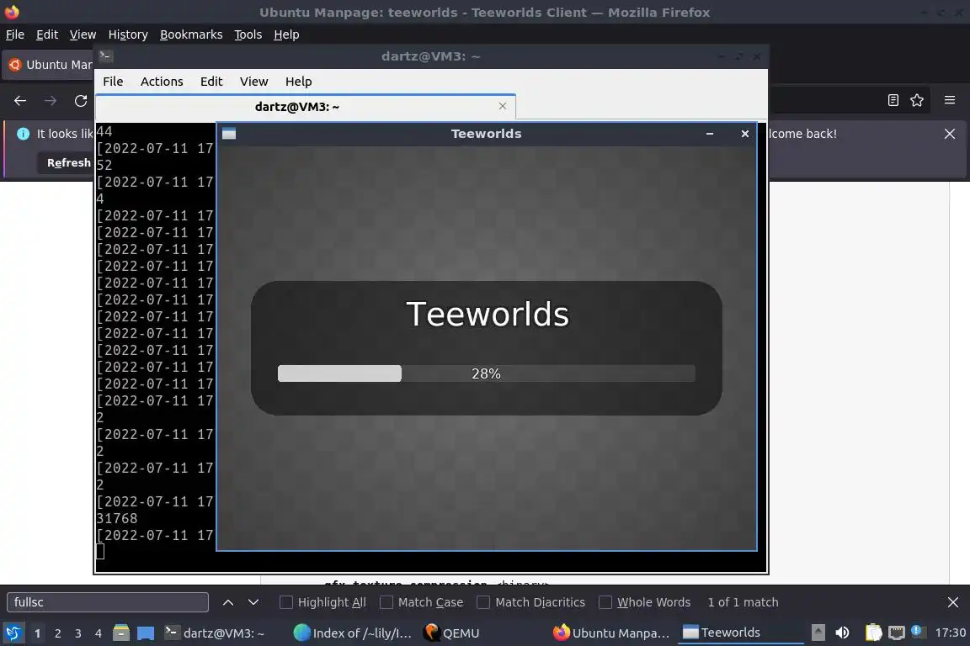
Task: Click the Teeworlds logo text on loading screen
Action: click(x=488, y=314)
